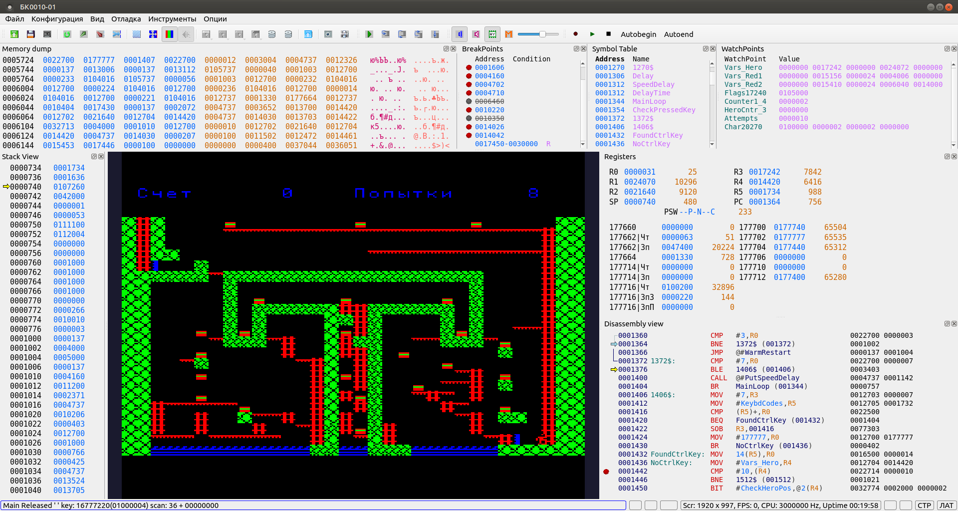Viewport: 958px width, 511px height.
Task: Enable the disabled breakpoint 0010350 dot
Action: (x=469, y=119)
